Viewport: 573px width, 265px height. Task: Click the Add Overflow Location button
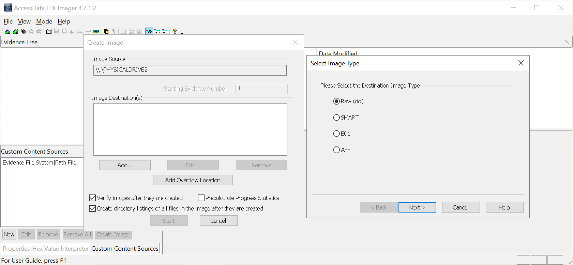[x=193, y=180]
